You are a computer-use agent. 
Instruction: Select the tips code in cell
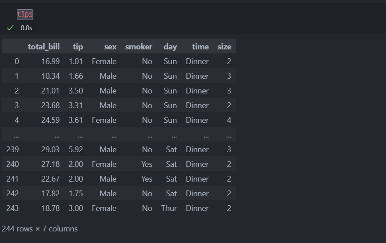tap(25, 14)
